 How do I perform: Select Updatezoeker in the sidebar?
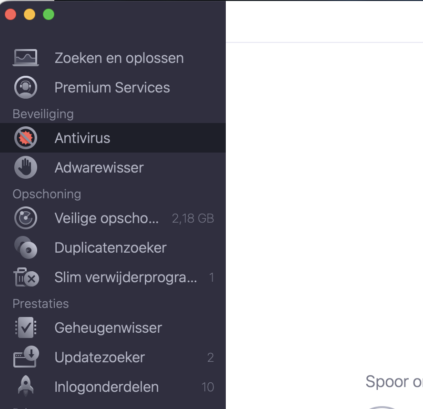[x=100, y=357]
